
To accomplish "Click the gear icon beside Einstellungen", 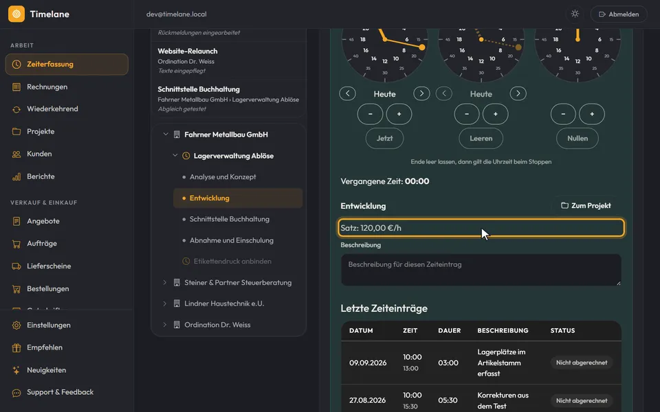I will point(16,325).
